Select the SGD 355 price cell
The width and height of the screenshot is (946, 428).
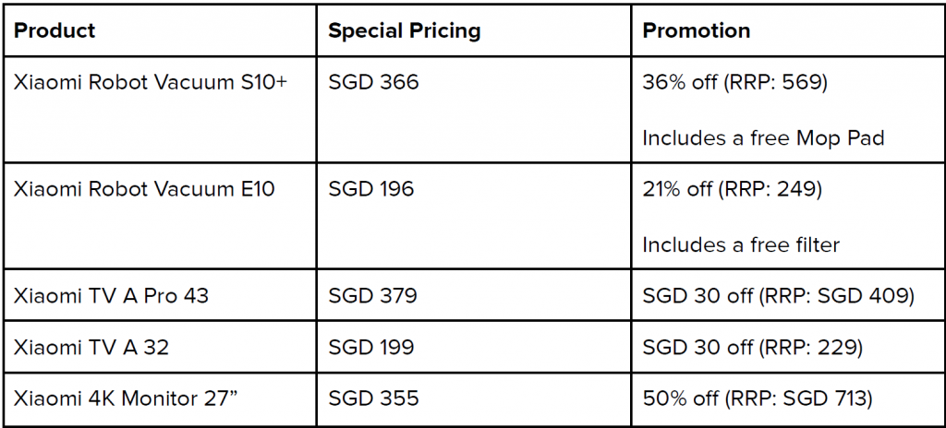tap(474, 399)
